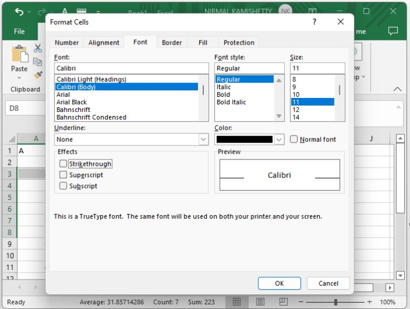Click the black font color swatch
Screen dimensions: 410x309
coord(244,139)
